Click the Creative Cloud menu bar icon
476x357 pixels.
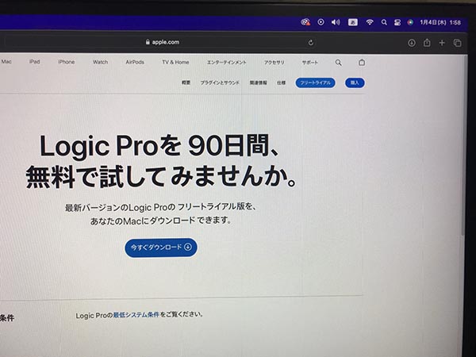click(x=305, y=22)
